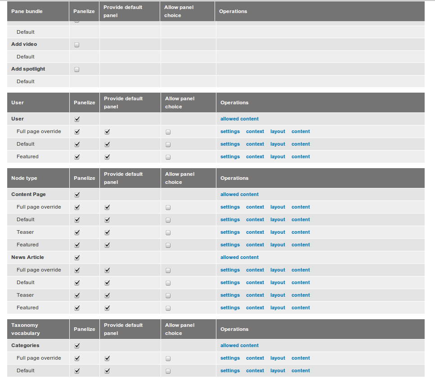435x379 pixels.
Task: Open settings for Content Page Default
Action: (230, 219)
